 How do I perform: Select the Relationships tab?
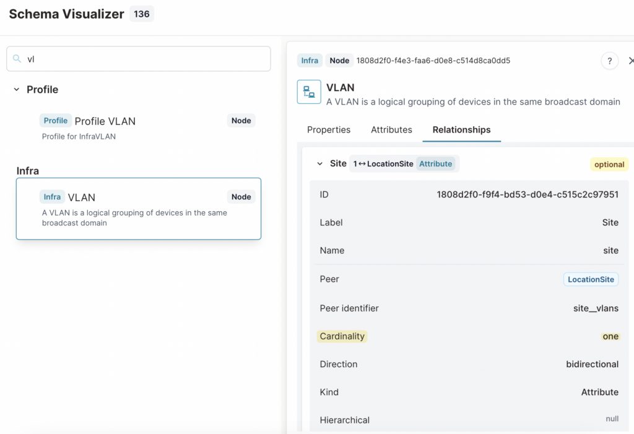pyautogui.click(x=461, y=130)
